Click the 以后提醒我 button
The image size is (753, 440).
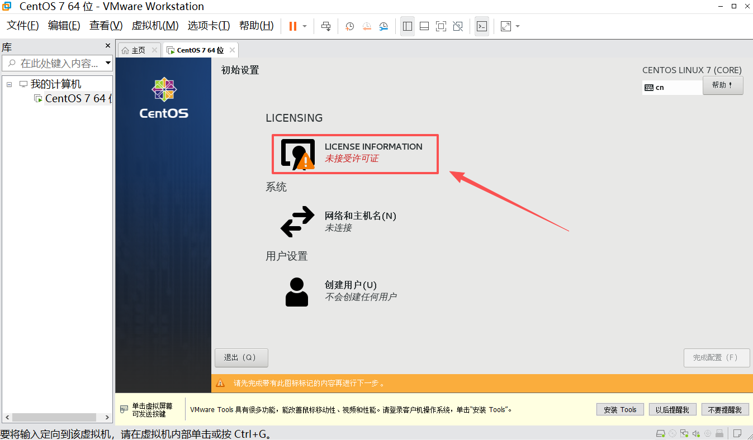click(673, 409)
